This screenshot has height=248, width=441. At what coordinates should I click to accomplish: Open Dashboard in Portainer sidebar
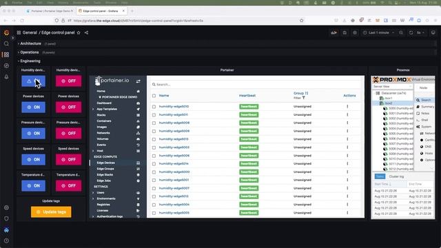pos(104,103)
